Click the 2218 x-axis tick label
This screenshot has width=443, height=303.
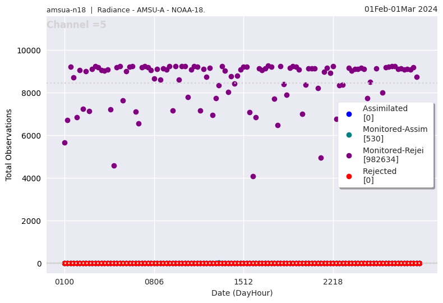click(x=333, y=282)
